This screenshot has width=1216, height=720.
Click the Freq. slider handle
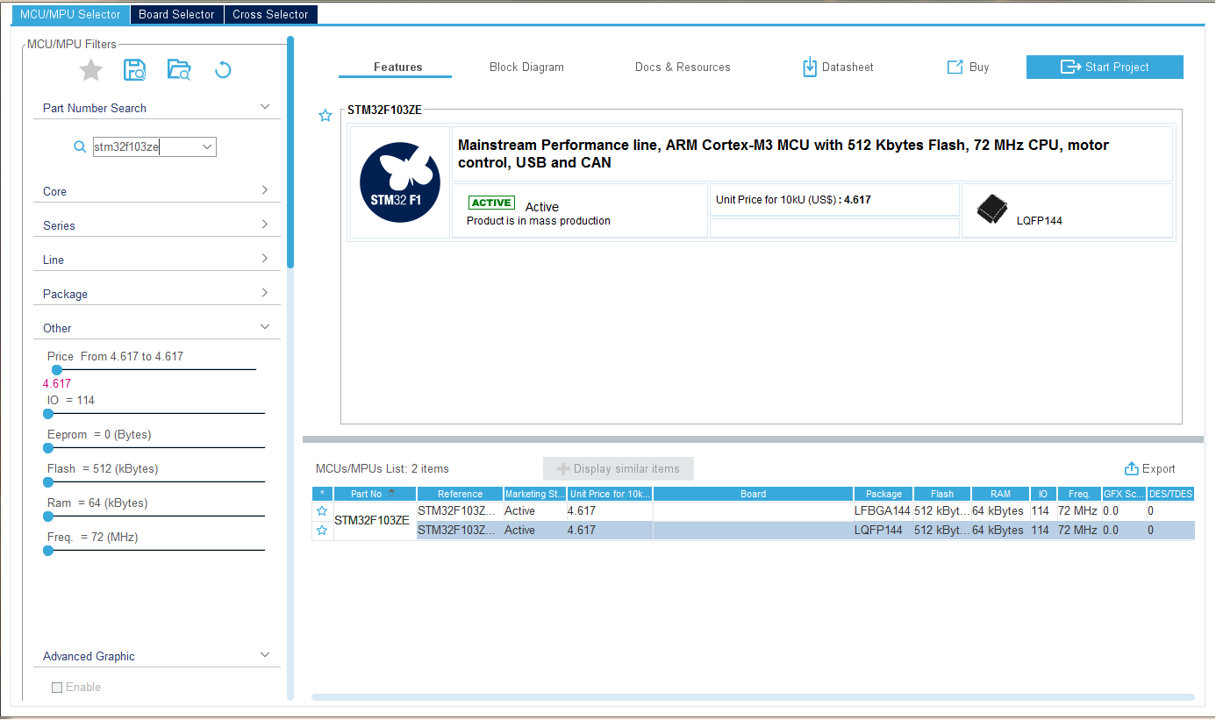pos(48,550)
